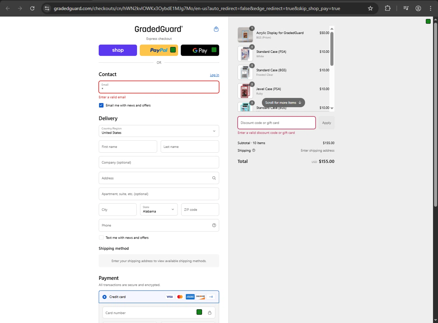Open phone field help question icon
The image size is (438, 323).
(x=214, y=225)
